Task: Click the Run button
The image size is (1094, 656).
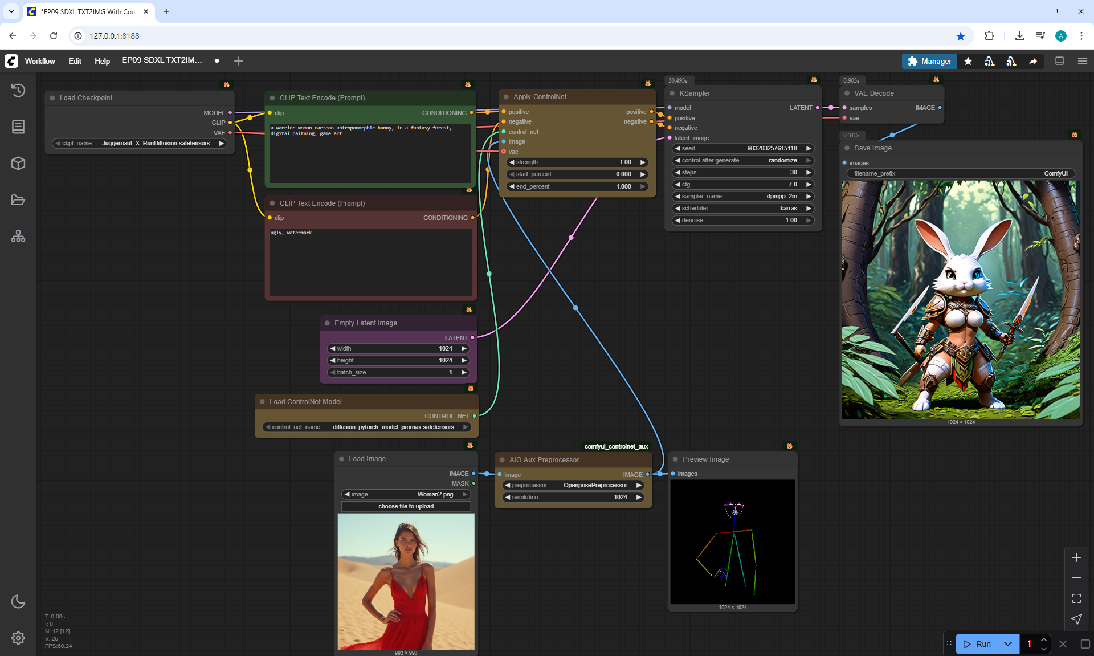Action: (x=978, y=644)
